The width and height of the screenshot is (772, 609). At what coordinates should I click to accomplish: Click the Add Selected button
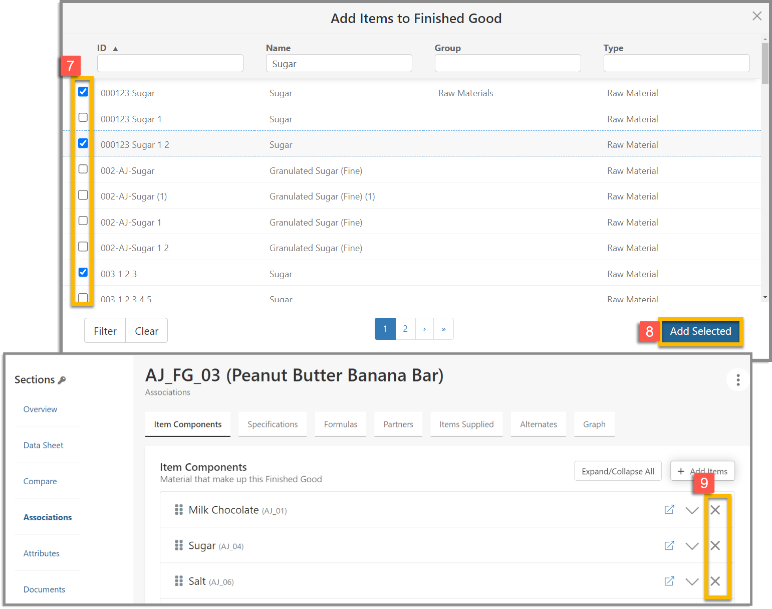[x=700, y=331]
